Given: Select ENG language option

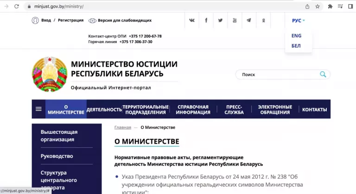Looking at the screenshot, I should [296, 36].
